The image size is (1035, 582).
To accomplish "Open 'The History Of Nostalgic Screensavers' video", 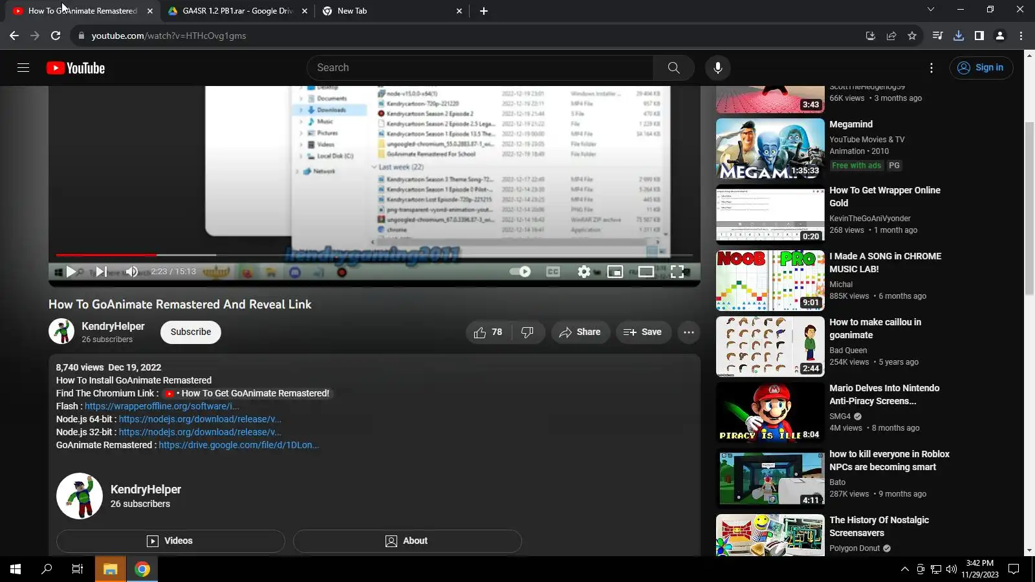I will coord(879,526).
